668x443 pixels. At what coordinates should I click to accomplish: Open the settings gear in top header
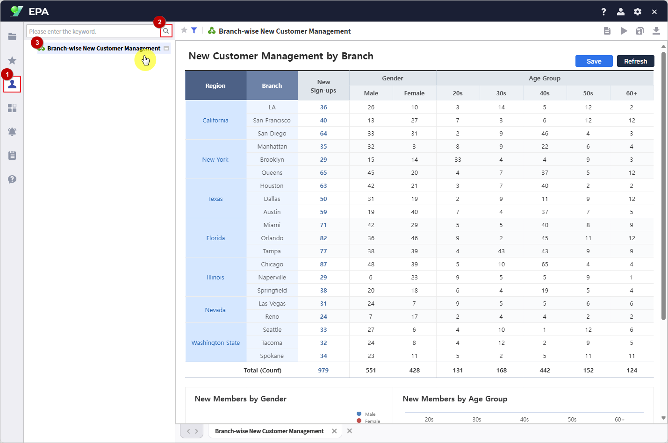(x=637, y=11)
